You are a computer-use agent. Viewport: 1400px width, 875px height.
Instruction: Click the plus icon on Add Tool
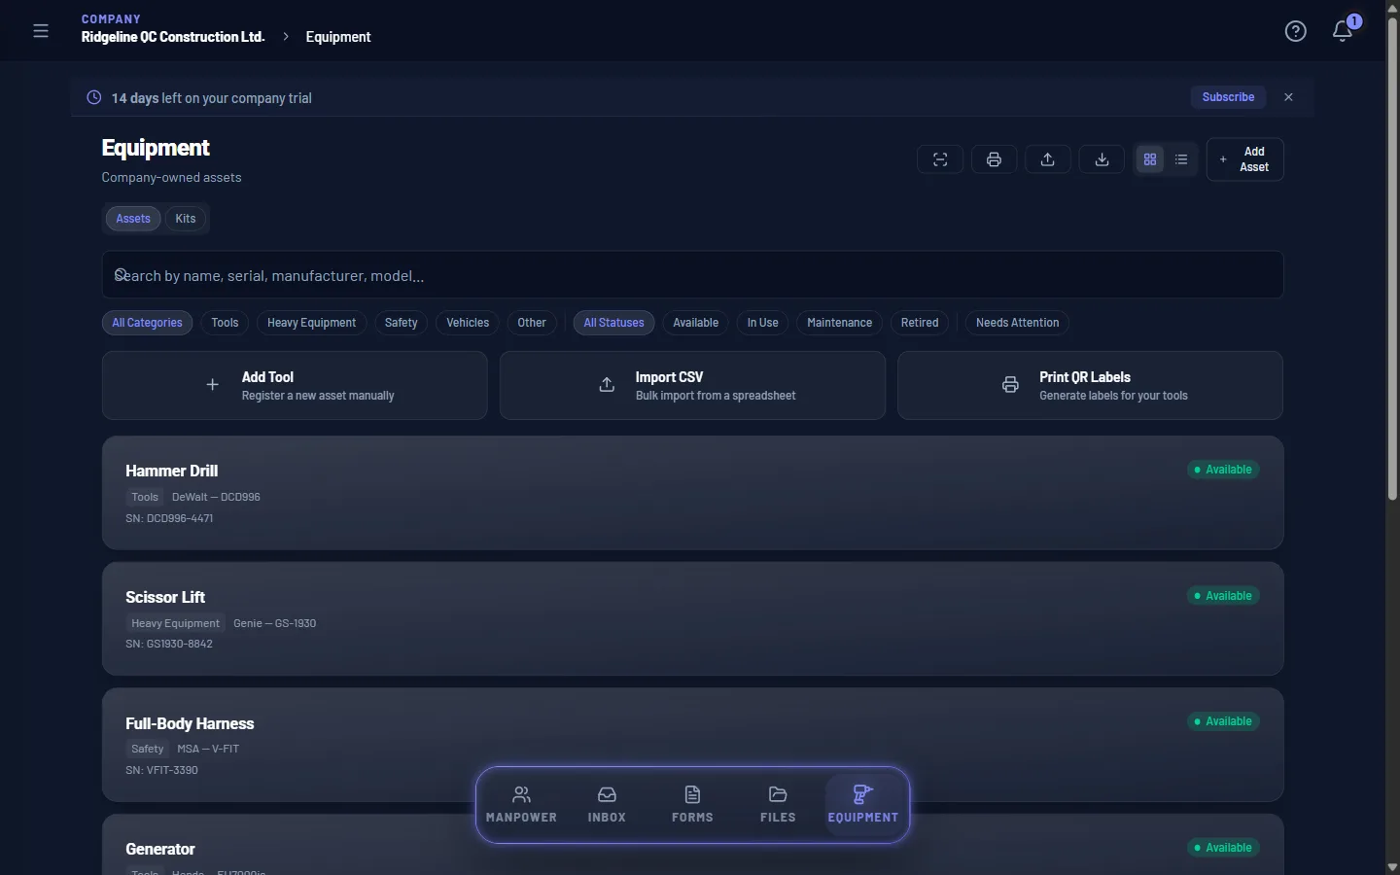point(212,385)
